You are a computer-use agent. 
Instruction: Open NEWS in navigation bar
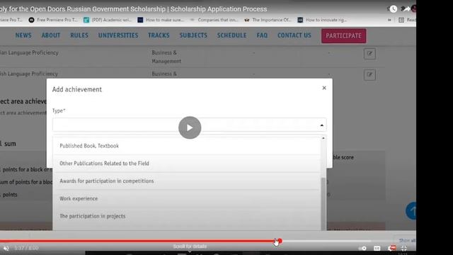tap(23, 35)
